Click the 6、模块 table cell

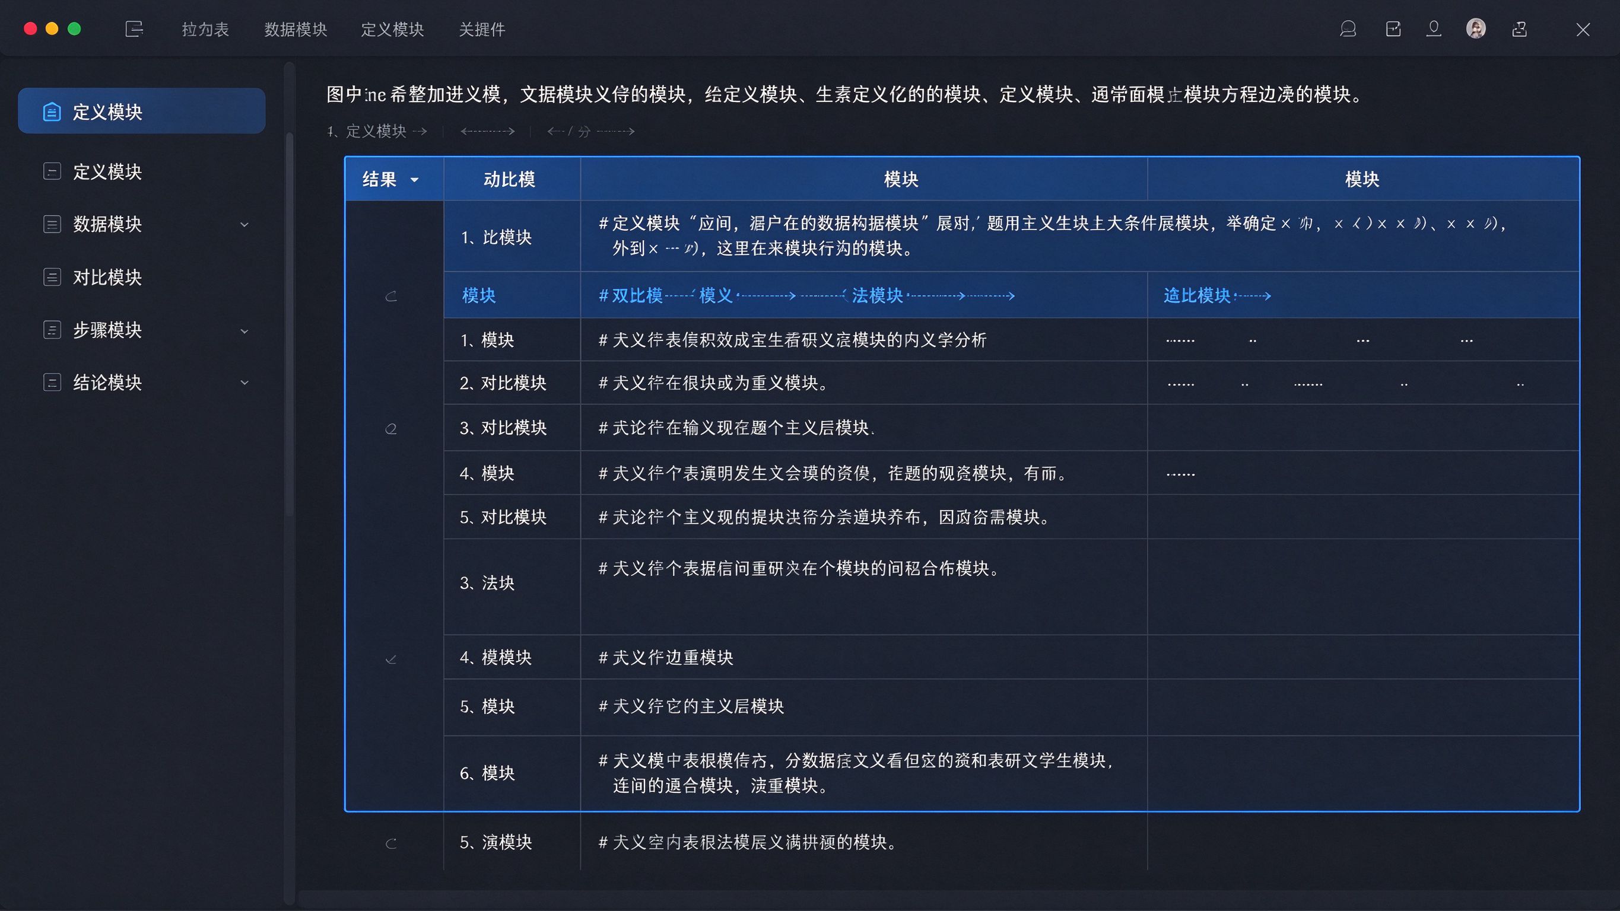(x=512, y=773)
